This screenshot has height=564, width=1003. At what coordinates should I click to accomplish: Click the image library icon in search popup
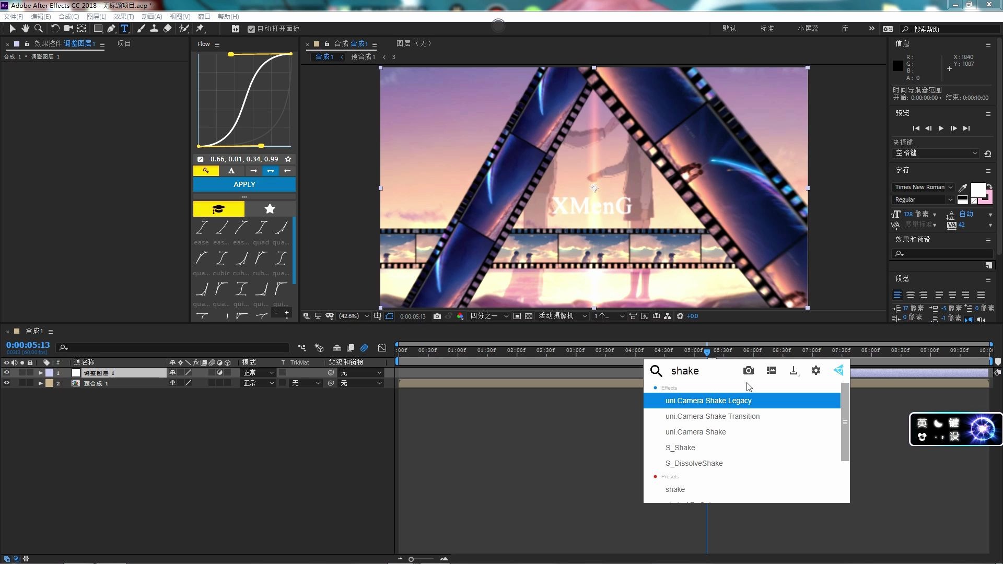[771, 371]
